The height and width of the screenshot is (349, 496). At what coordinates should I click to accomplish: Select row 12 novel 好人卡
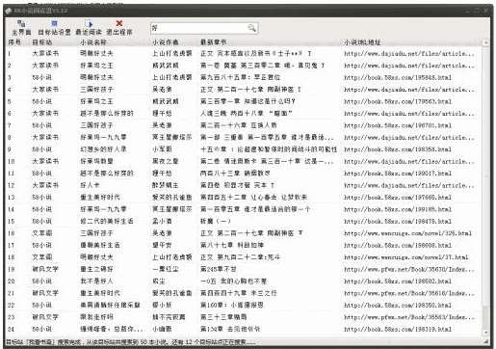click(x=90, y=185)
